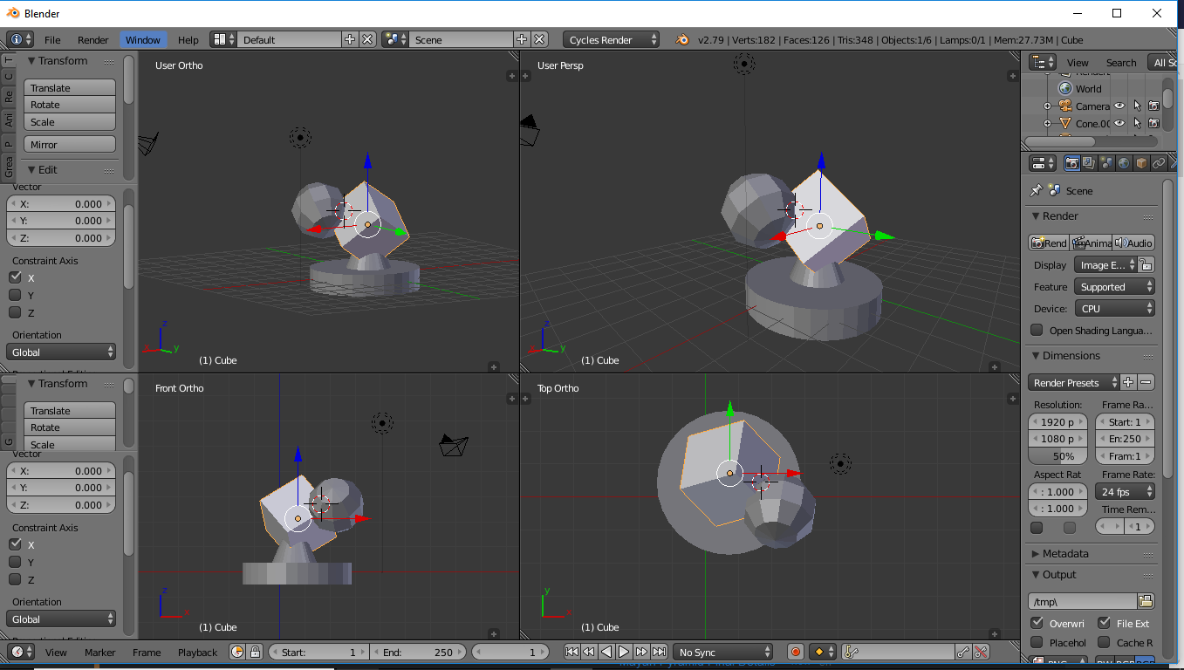The height and width of the screenshot is (670, 1184).
Task: Open the render image button in Render panel
Action: pos(1047,243)
